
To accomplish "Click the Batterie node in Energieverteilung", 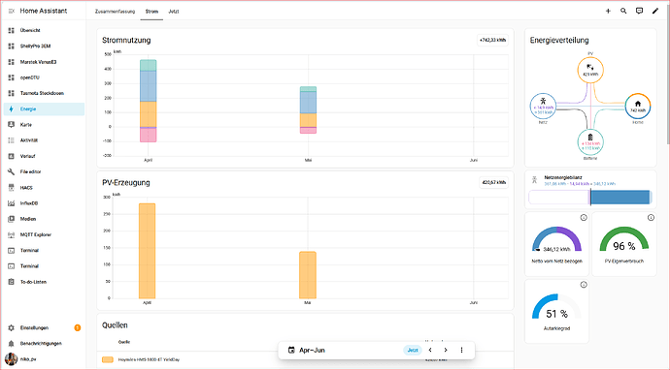I will coord(590,142).
